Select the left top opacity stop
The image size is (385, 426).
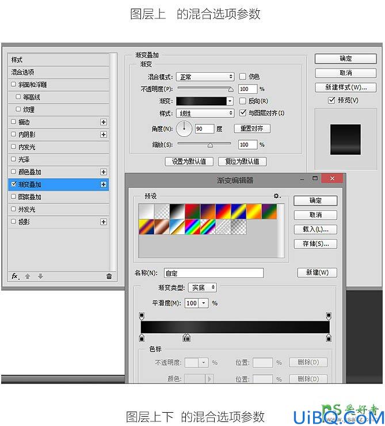coord(142,316)
